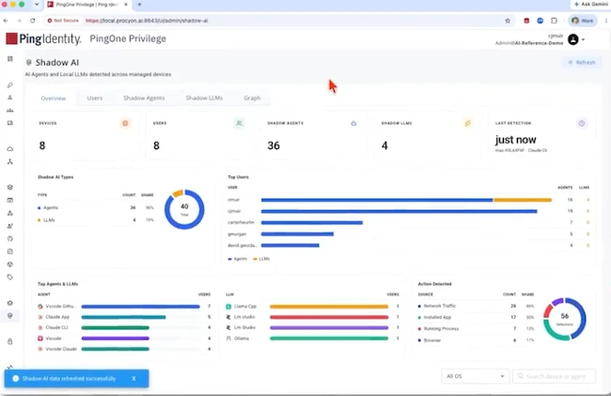Focus the Search device or agent field
611x396 pixels.
pos(554,376)
